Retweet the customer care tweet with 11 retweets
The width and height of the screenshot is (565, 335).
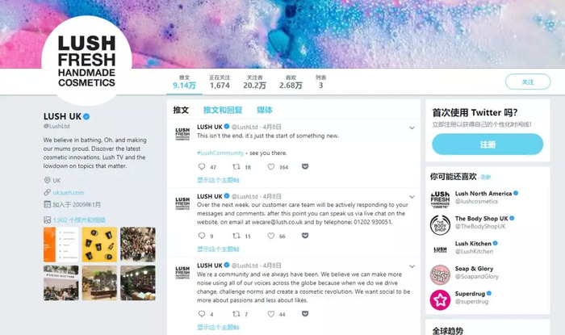coord(236,236)
